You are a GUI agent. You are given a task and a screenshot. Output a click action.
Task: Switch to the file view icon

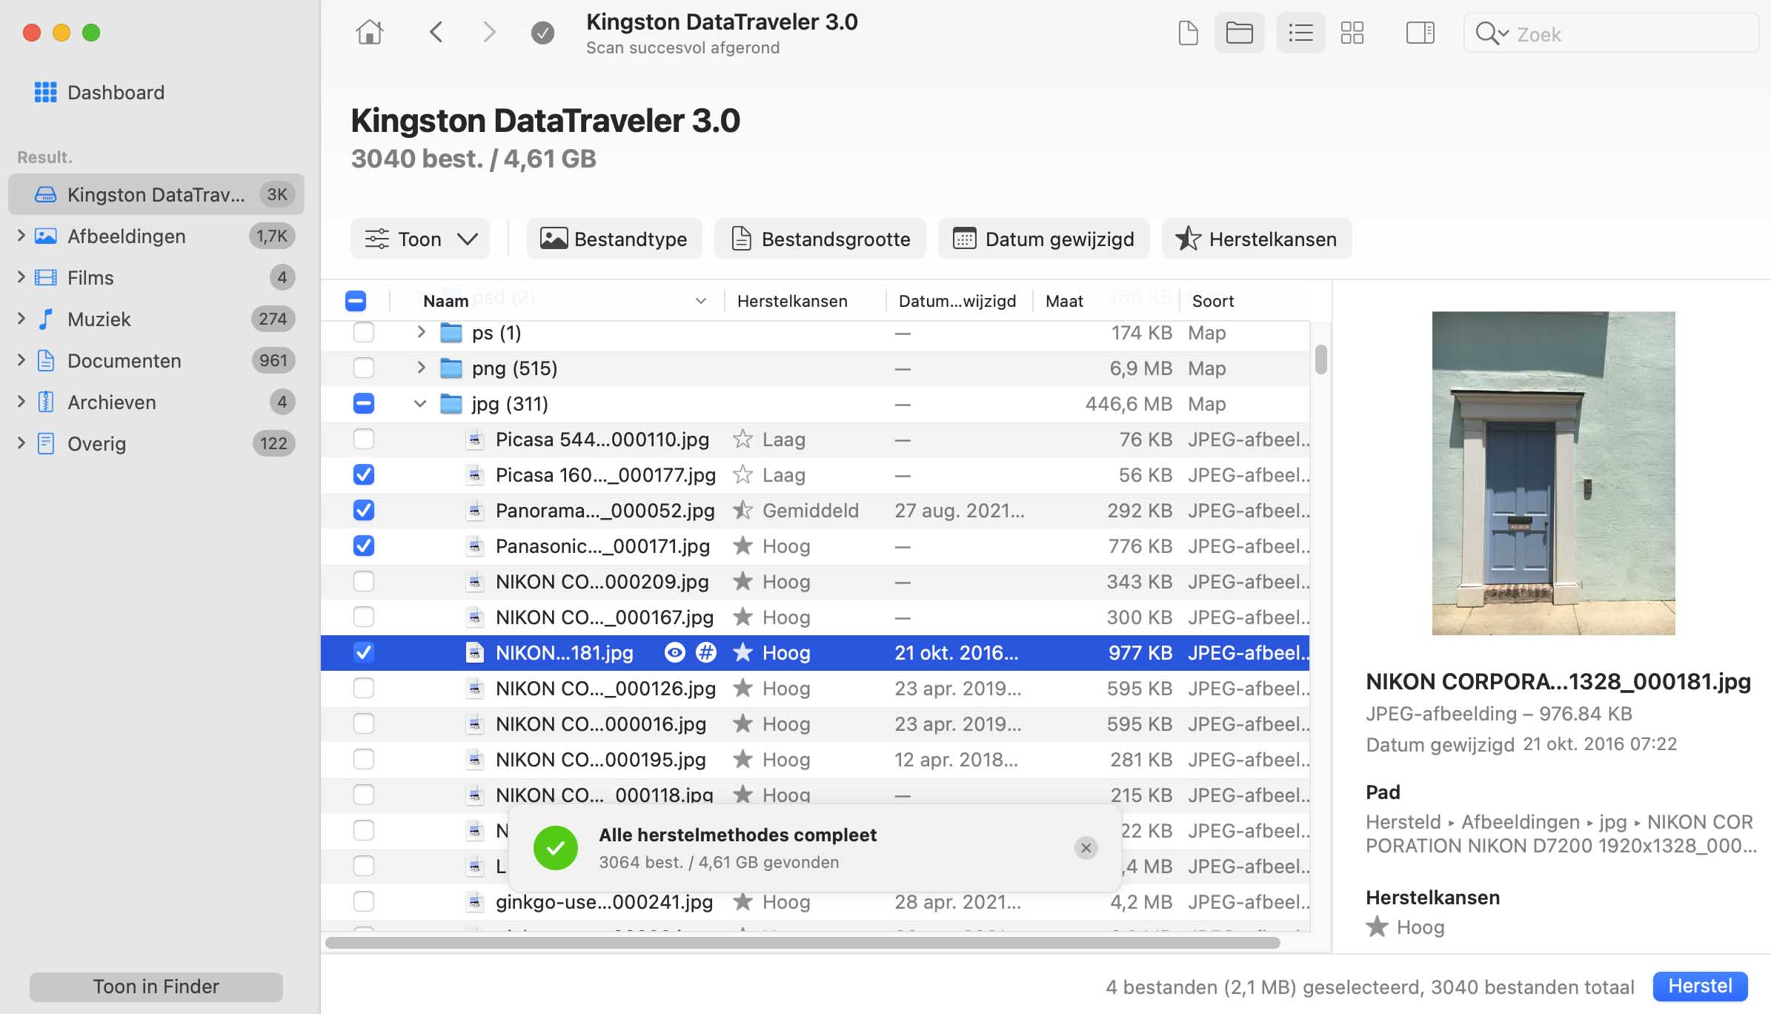pyautogui.click(x=1188, y=33)
